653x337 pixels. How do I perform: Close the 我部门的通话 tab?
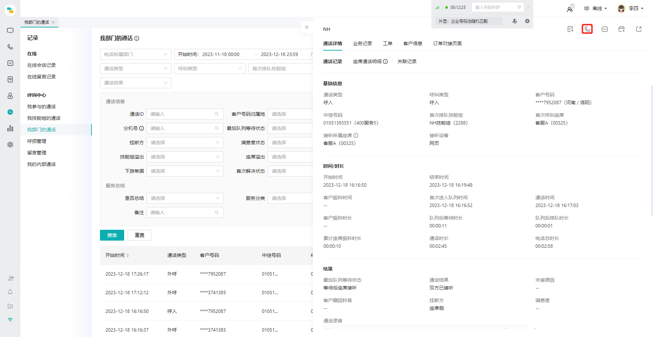[x=53, y=22]
